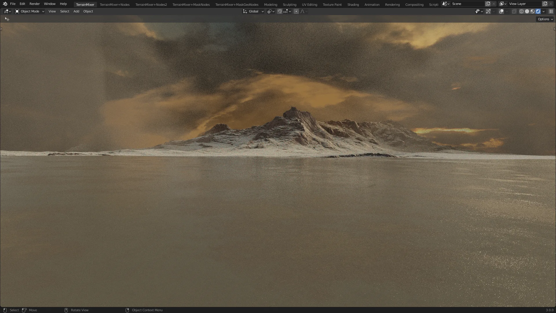The image size is (556, 313).
Task: Add a new view layer with the copy icon
Action: click(545, 4)
